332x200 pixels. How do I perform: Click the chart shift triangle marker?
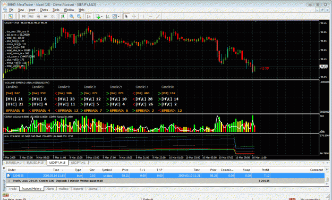point(256,21)
